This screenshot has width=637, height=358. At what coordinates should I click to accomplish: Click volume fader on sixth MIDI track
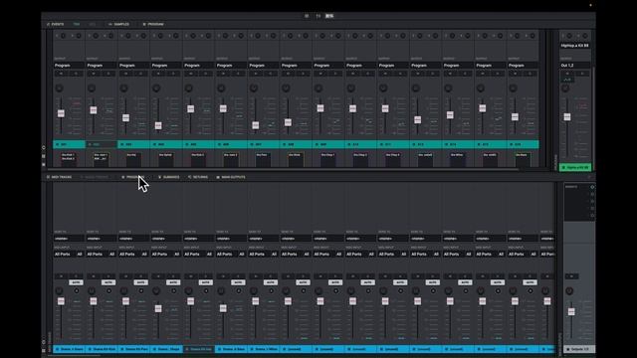tap(223, 308)
